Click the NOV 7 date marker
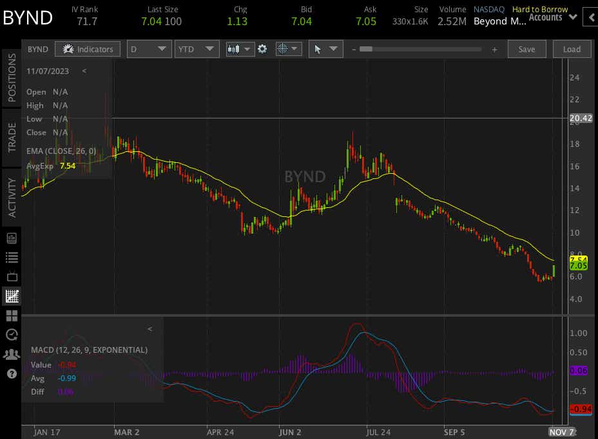598x439 pixels. click(x=561, y=432)
